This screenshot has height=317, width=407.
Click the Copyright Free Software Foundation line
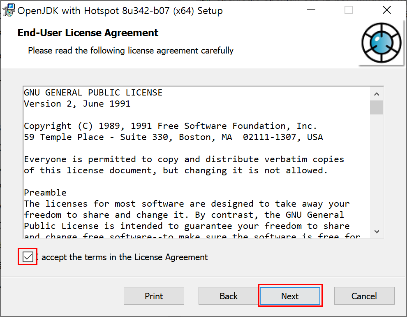point(171,126)
